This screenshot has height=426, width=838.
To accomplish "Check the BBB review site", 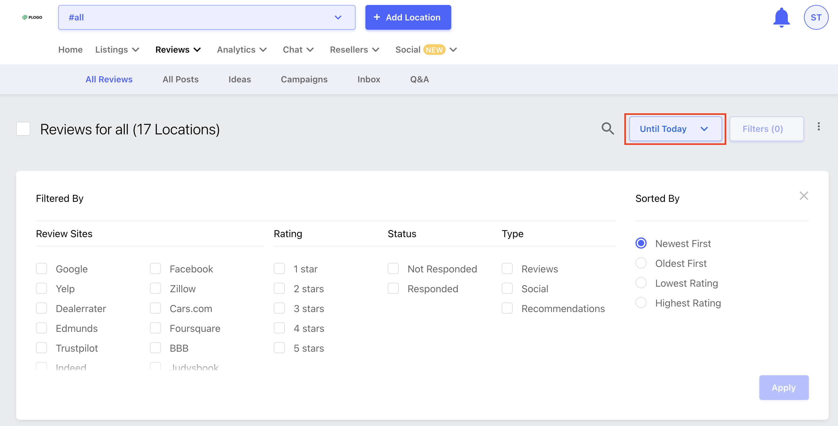I will tap(155, 348).
